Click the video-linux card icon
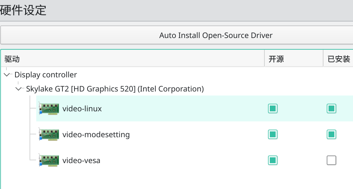The image size is (353, 189). click(x=49, y=109)
